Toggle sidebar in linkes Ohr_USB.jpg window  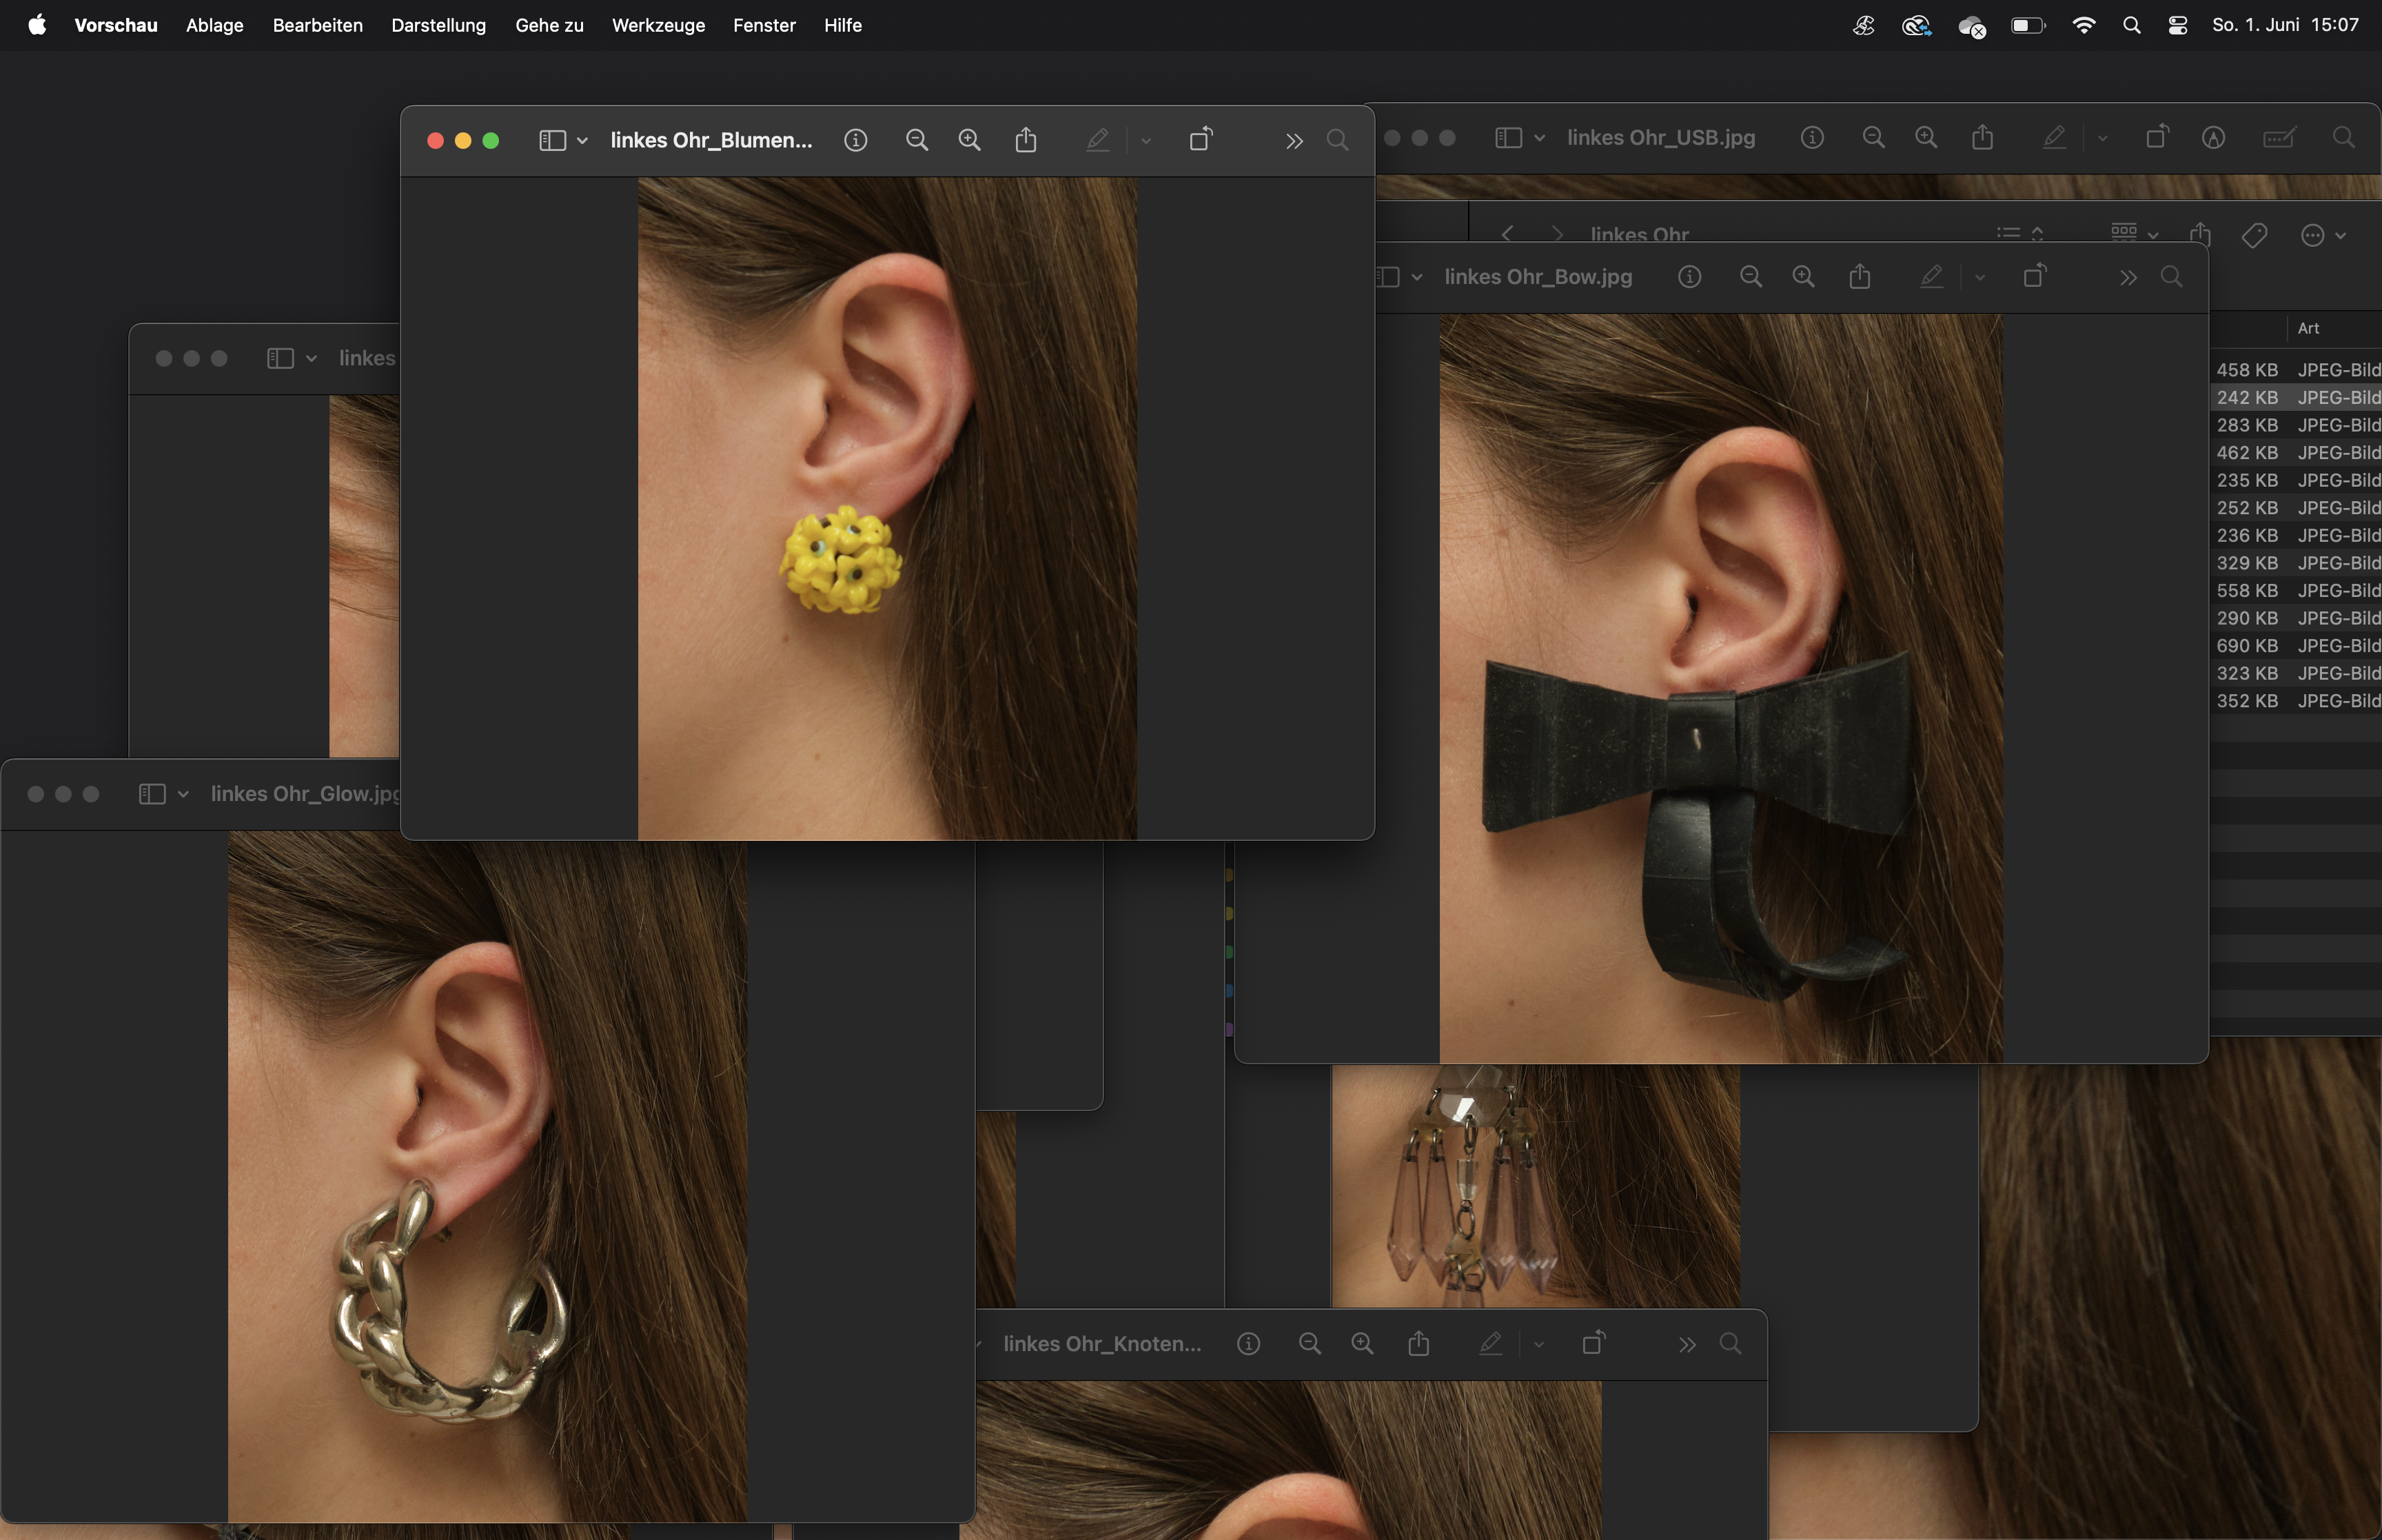click(1507, 138)
